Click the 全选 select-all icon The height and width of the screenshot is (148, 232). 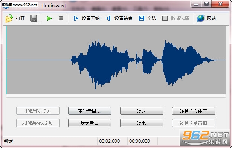tap(141, 18)
